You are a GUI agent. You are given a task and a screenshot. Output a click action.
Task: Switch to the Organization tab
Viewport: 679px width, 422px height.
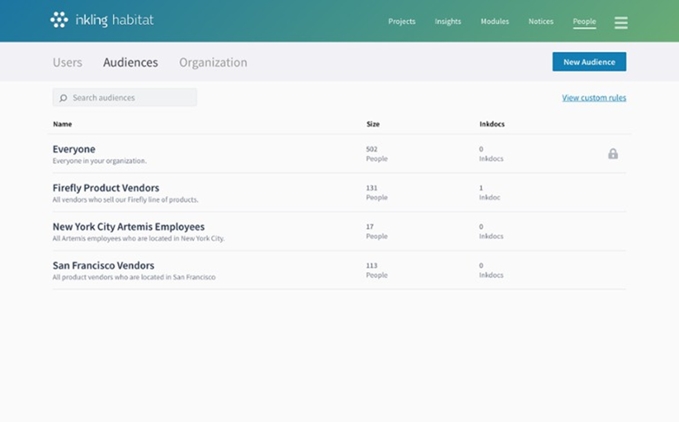[x=213, y=62]
